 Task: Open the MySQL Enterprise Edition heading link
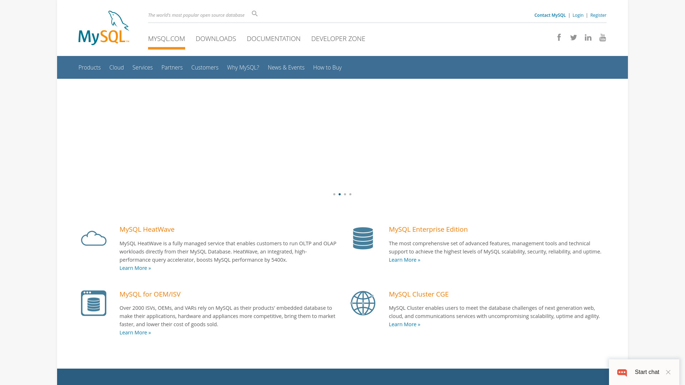pyautogui.click(x=428, y=229)
